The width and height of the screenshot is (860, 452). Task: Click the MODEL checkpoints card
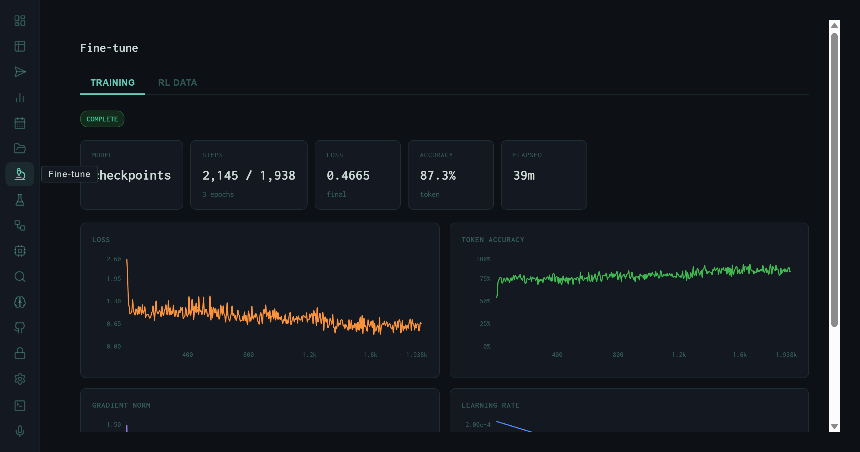pyautogui.click(x=132, y=175)
